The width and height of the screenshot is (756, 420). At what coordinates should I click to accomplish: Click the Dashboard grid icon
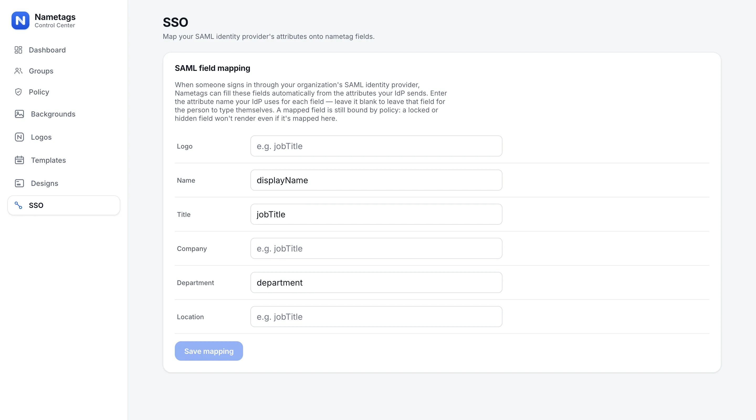[x=18, y=50]
